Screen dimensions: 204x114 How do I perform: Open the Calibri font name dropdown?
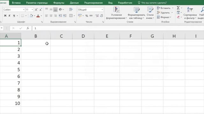tap(24, 10)
